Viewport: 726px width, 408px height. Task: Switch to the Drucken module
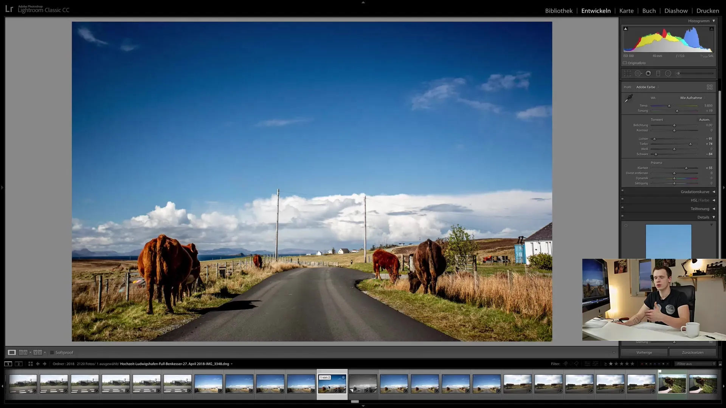708,11
